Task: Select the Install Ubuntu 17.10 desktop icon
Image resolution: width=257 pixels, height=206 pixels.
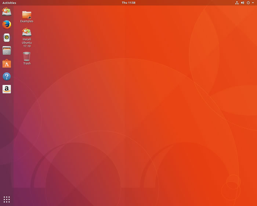Action: point(27,32)
